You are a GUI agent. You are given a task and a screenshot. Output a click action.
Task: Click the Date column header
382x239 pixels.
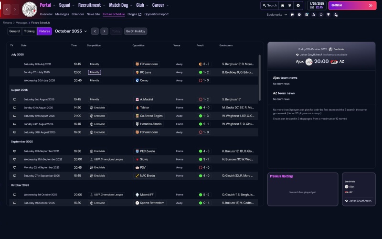[23, 45]
